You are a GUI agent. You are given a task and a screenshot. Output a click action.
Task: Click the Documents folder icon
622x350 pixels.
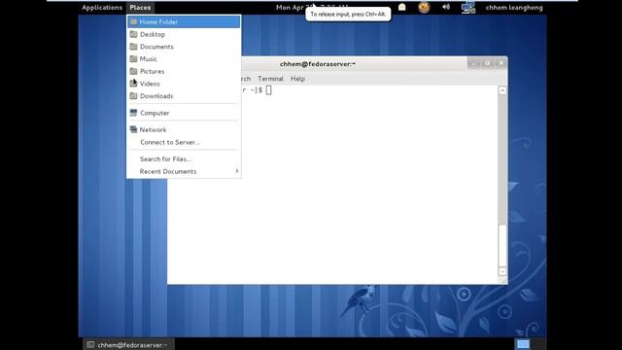tap(134, 47)
